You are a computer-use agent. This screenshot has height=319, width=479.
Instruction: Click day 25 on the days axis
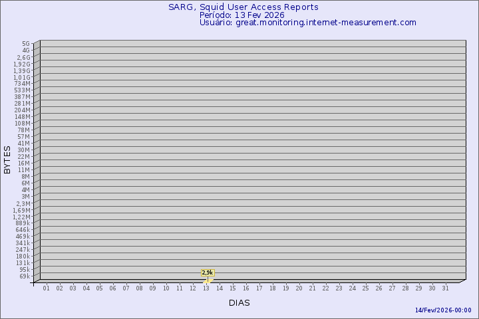366,288
